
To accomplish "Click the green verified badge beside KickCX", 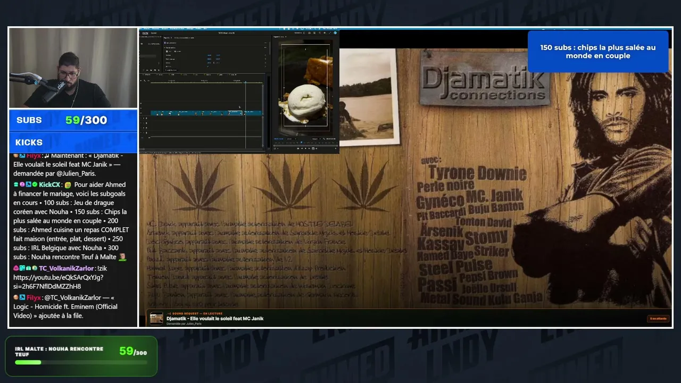I will pyautogui.click(x=35, y=185).
